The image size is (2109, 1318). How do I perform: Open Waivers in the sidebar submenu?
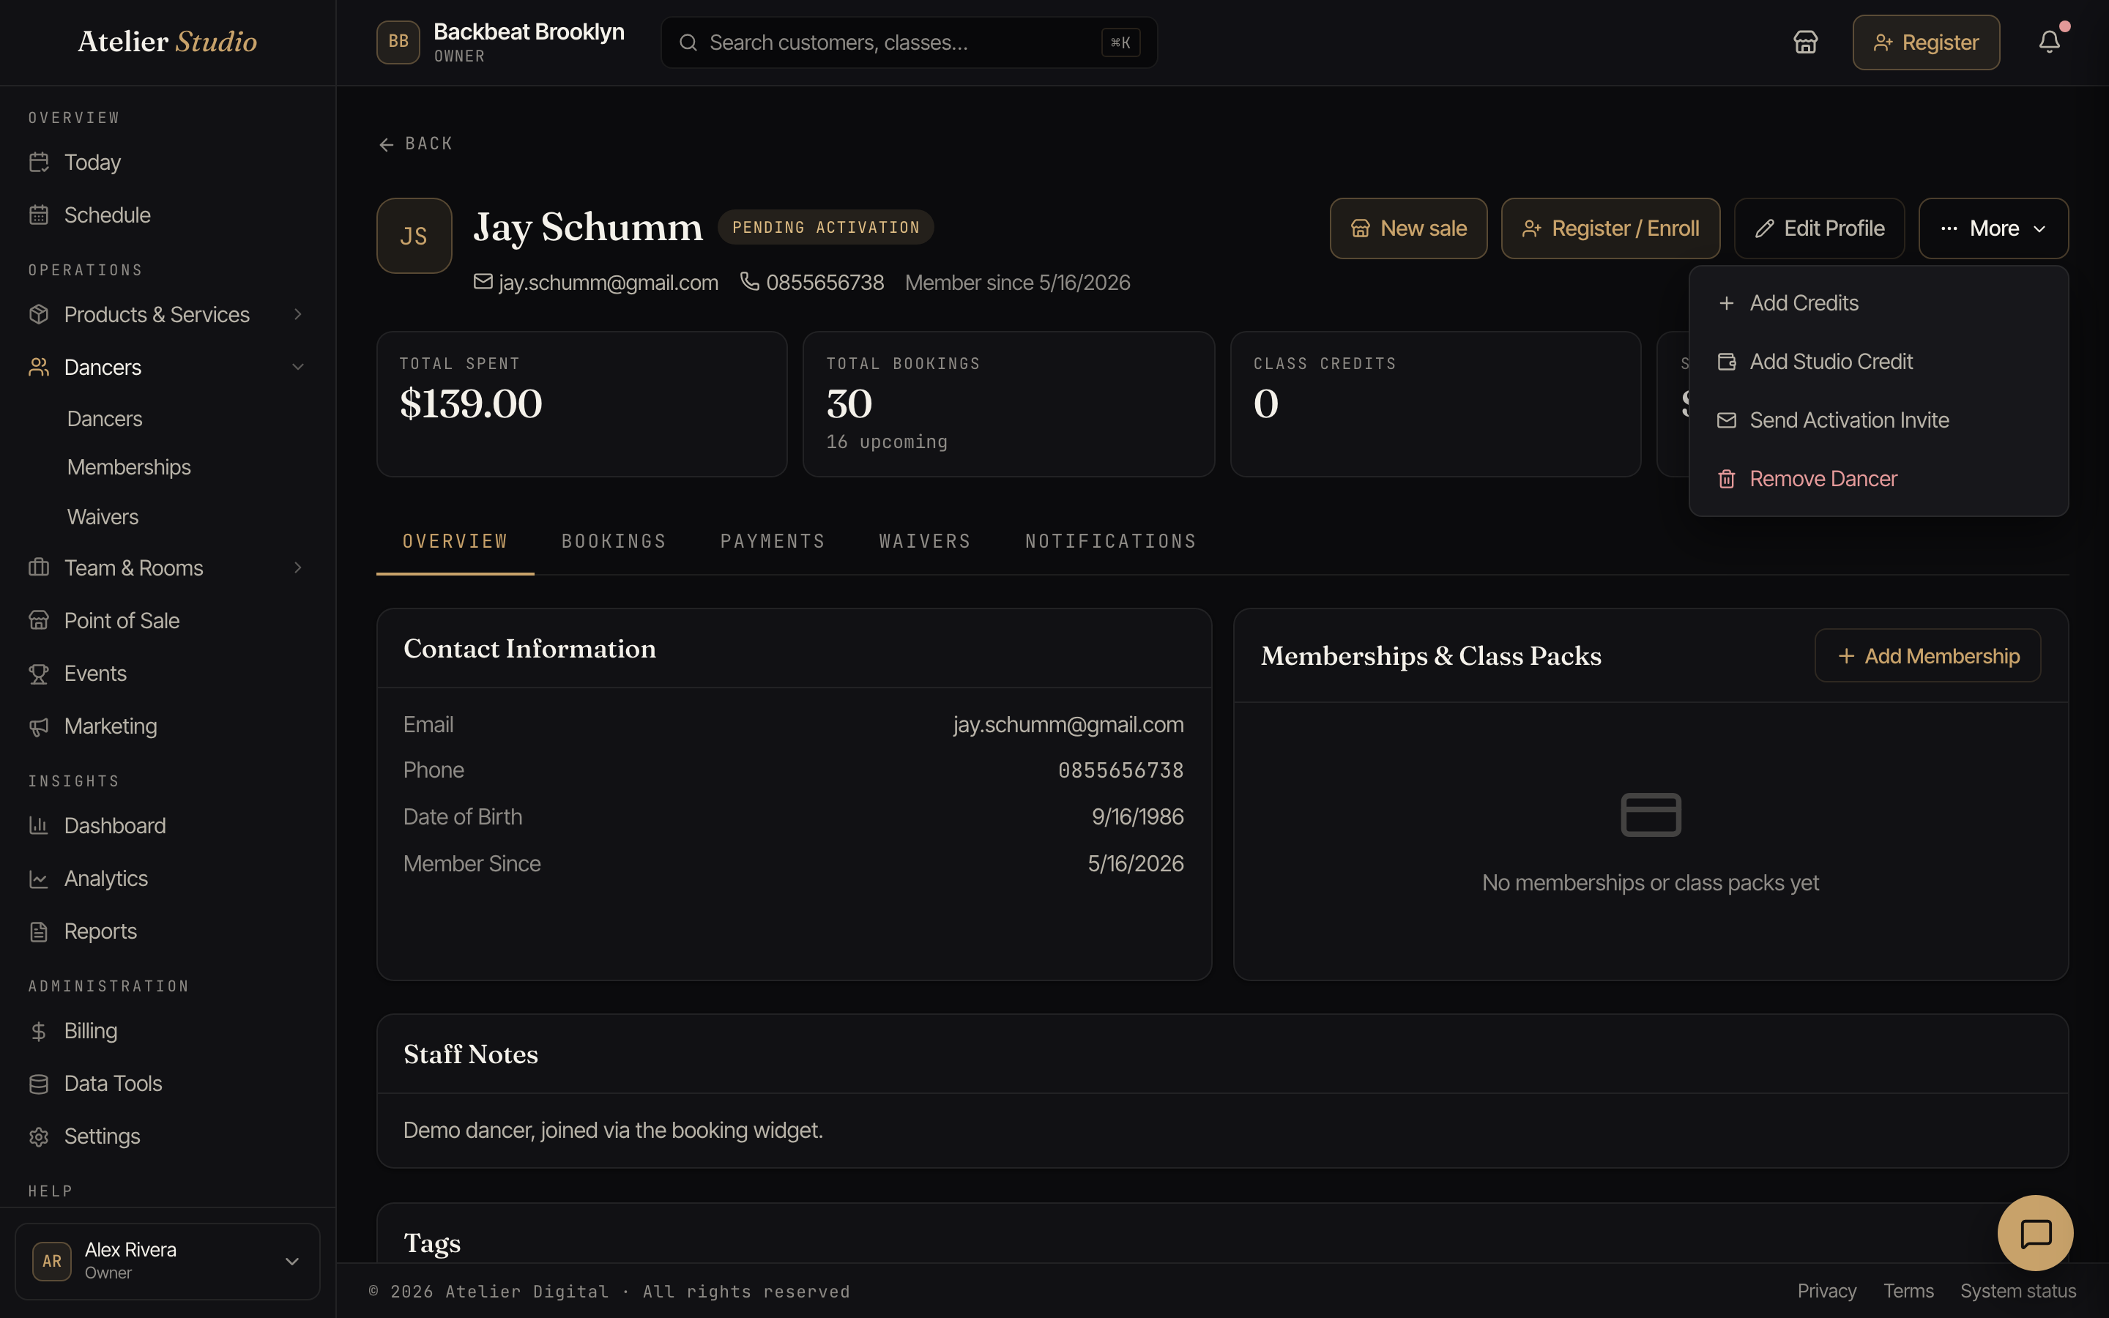[103, 517]
